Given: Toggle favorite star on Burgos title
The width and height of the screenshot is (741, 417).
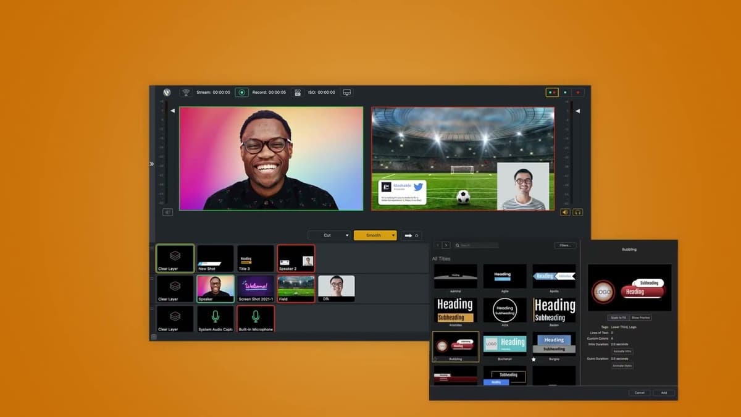Looking at the screenshot, I should coord(535,359).
